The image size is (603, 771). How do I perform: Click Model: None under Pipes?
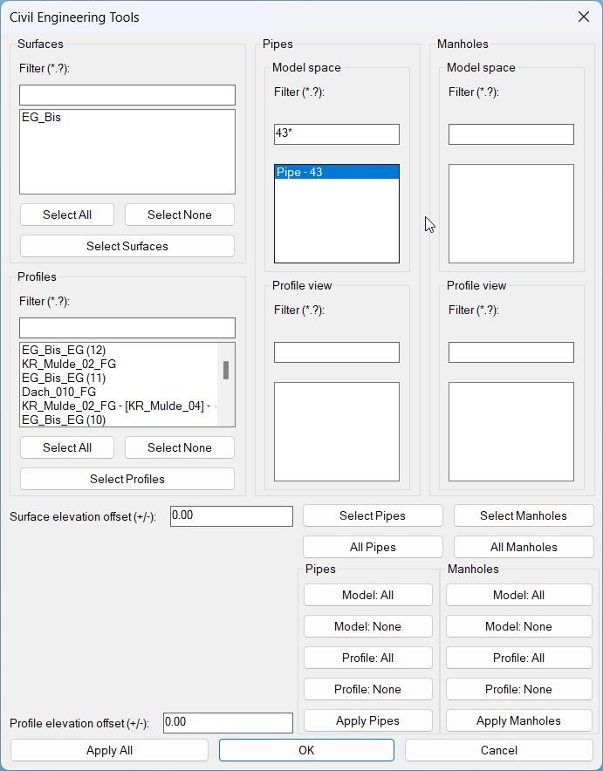368,626
